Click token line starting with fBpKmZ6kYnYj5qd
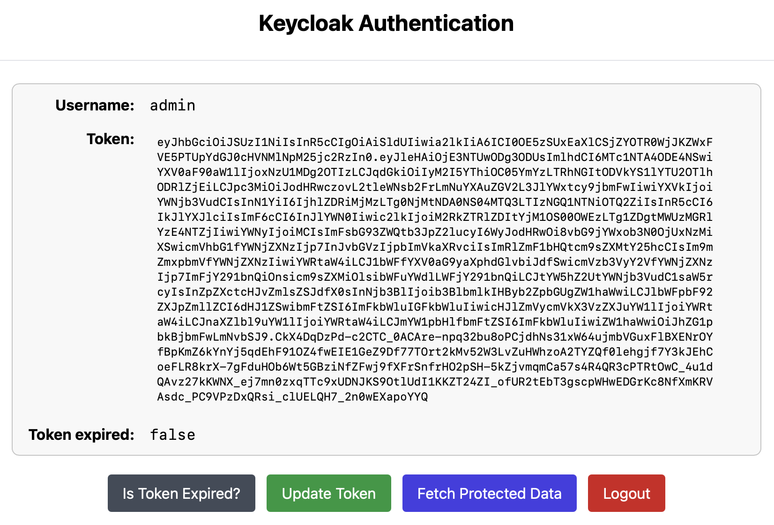 435,352
